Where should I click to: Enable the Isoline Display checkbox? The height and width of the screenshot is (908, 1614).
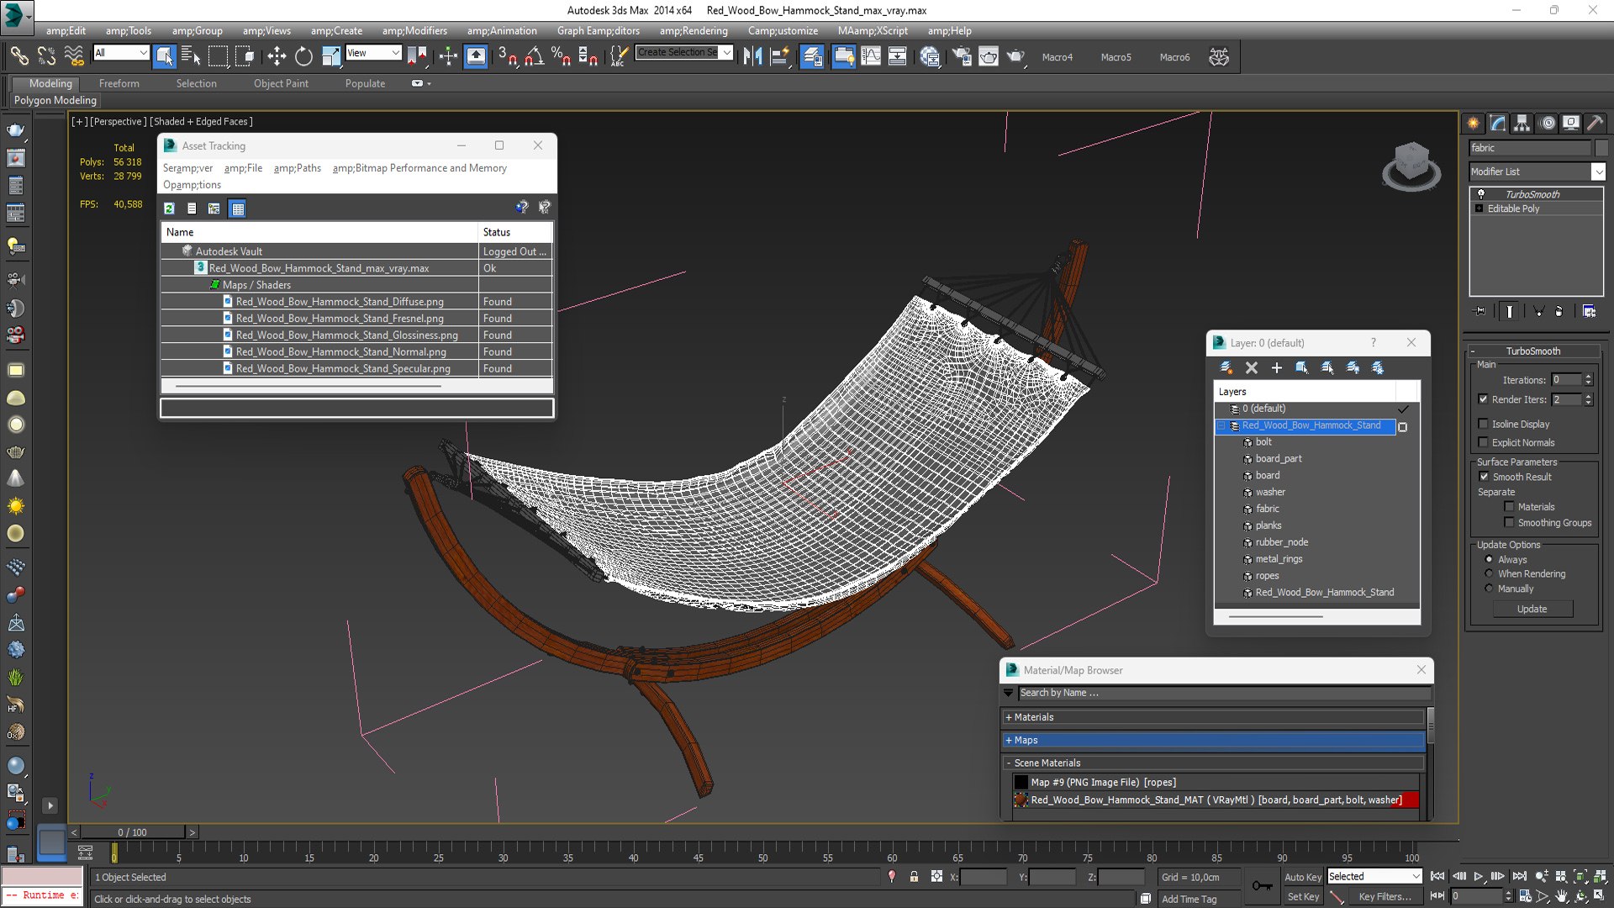[x=1484, y=424]
